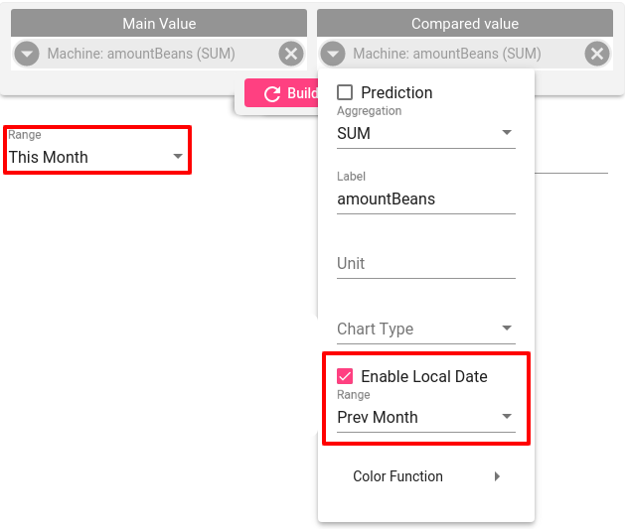Remove the Compared value amountBeans entry

[x=597, y=54]
